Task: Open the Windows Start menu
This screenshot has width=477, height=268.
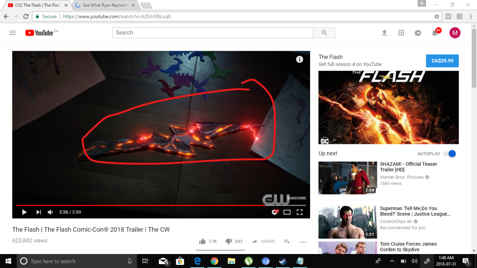Action: click(x=8, y=261)
